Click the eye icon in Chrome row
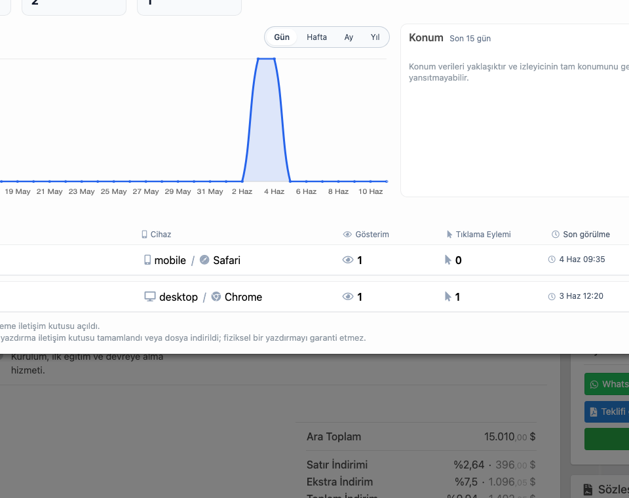 (348, 297)
